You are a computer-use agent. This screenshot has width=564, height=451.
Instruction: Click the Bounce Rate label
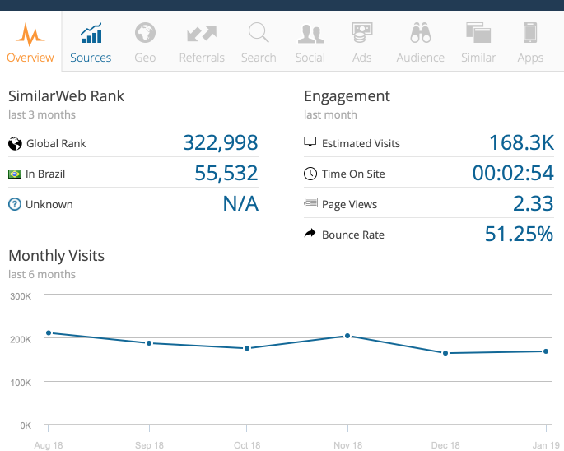click(353, 235)
